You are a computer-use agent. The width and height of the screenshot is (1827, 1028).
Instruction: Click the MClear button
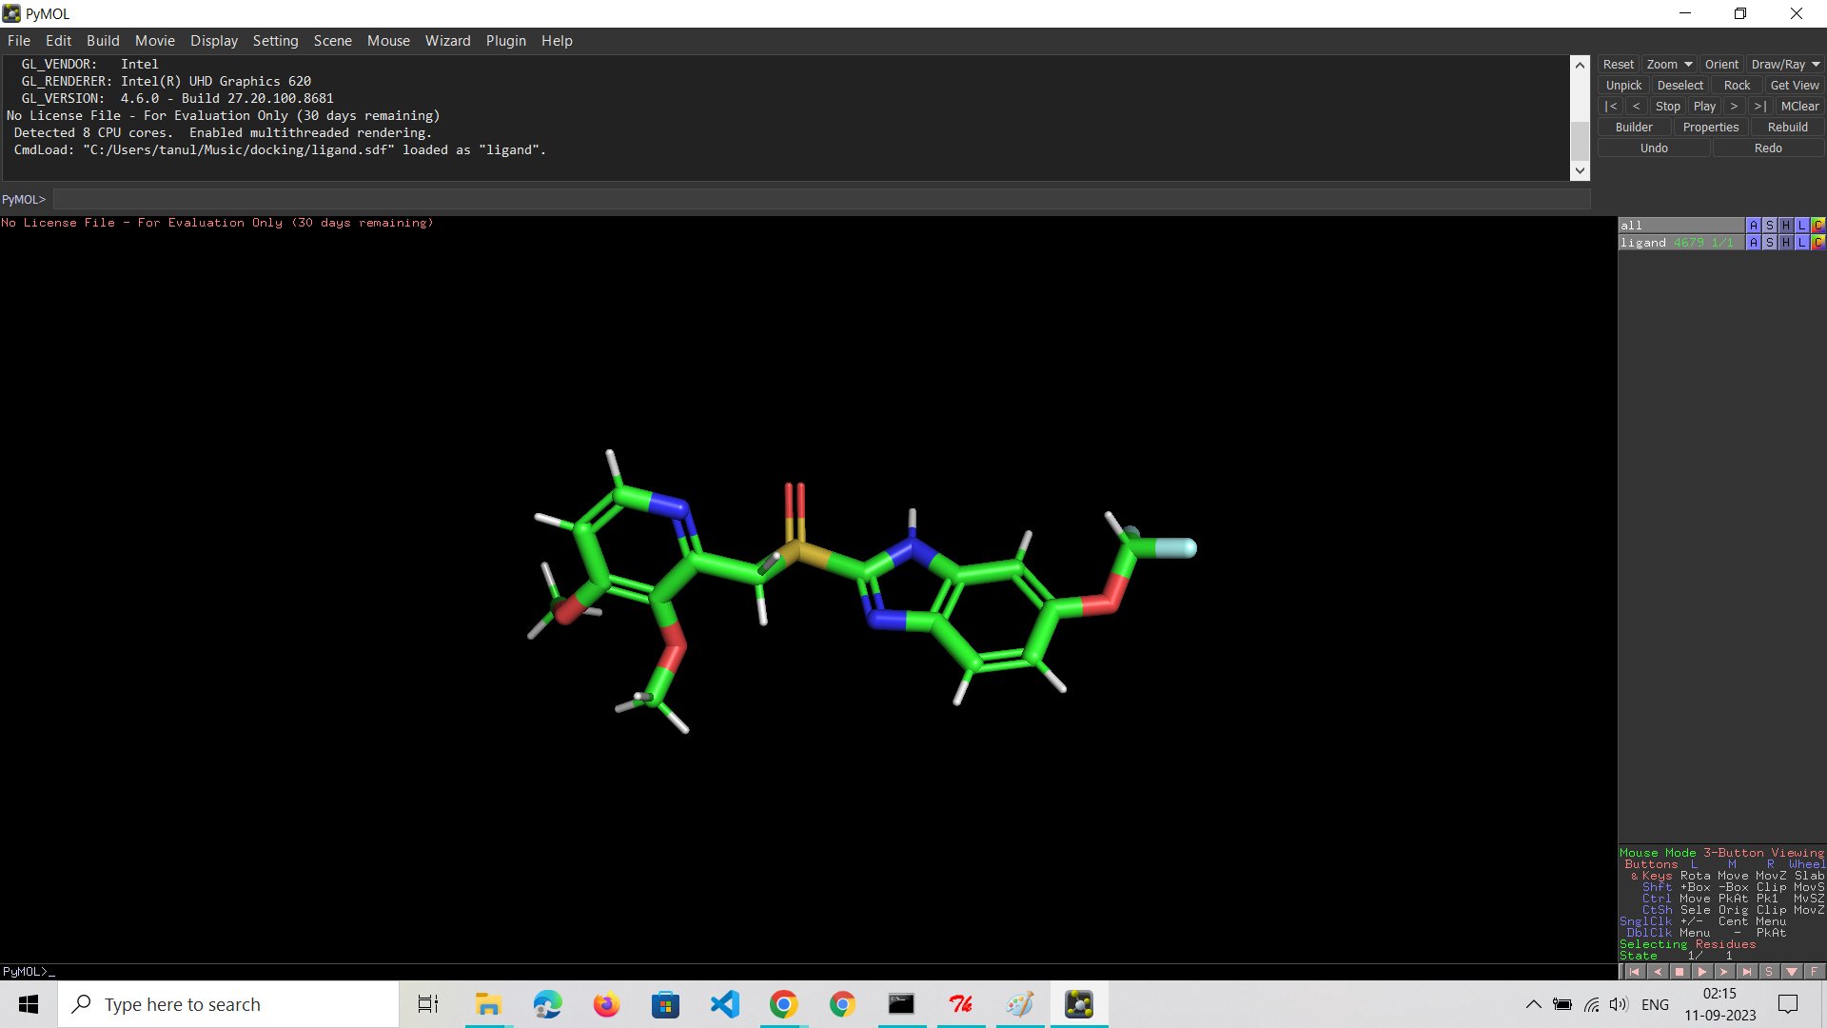pyautogui.click(x=1799, y=107)
